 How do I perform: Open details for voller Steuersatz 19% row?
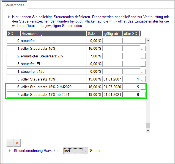pos(143,79)
